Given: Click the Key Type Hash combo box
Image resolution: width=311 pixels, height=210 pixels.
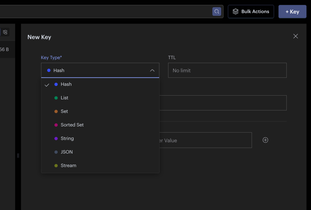Looking at the screenshot, I should (100, 70).
